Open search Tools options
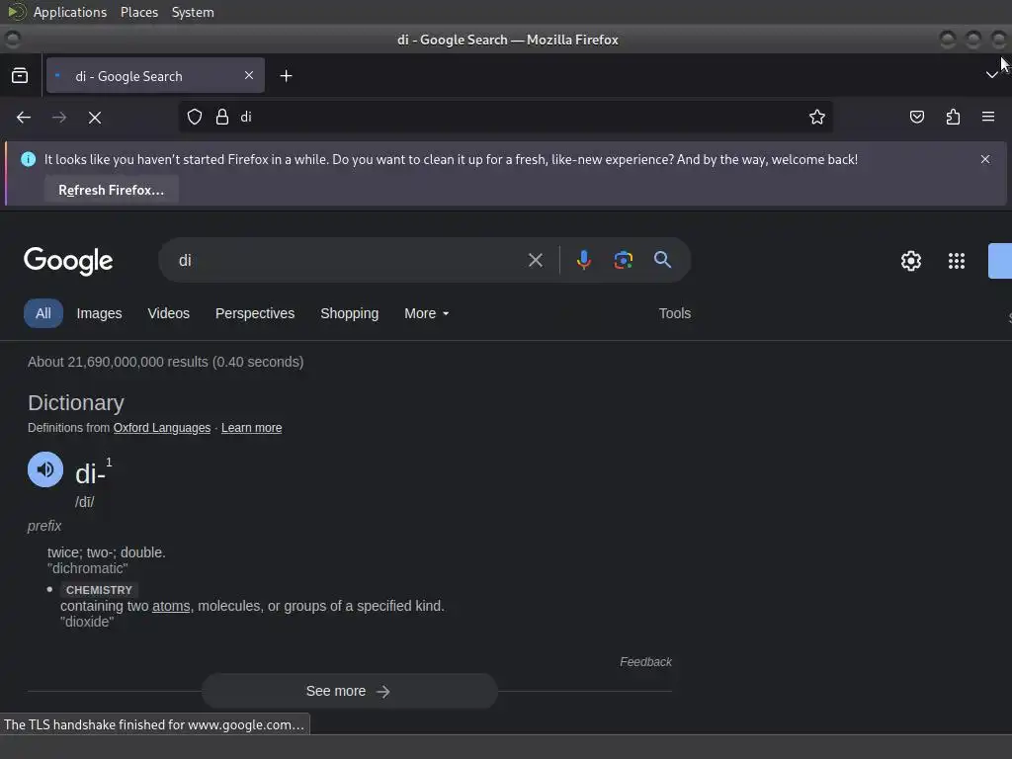Viewport: 1012px width, 759px height. (674, 313)
